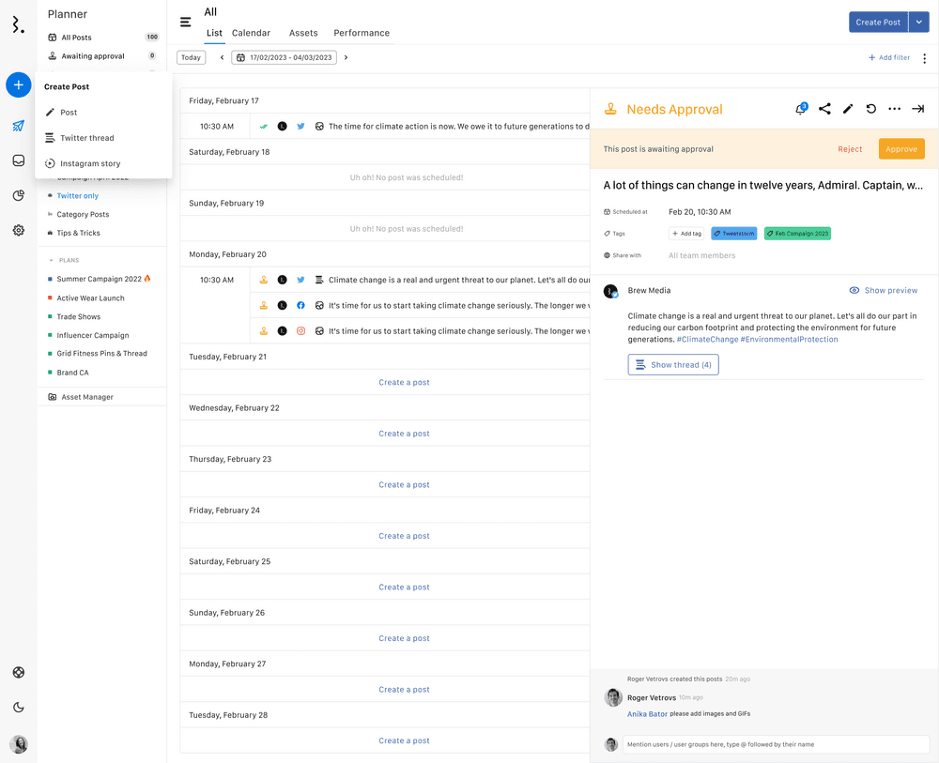Click the comment mention input field
The height and width of the screenshot is (763, 939).
point(775,744)
